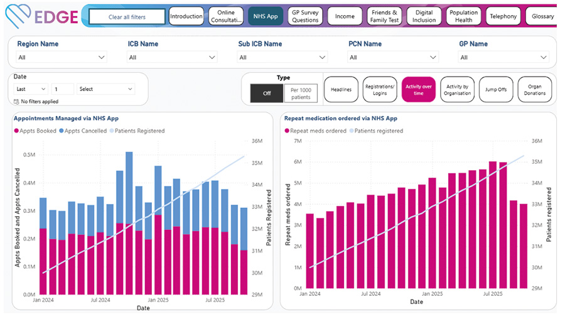The width and height of the screenshot is (565, 314).
Task: Switch to the Population Health tab
Action: coord(464,16)
